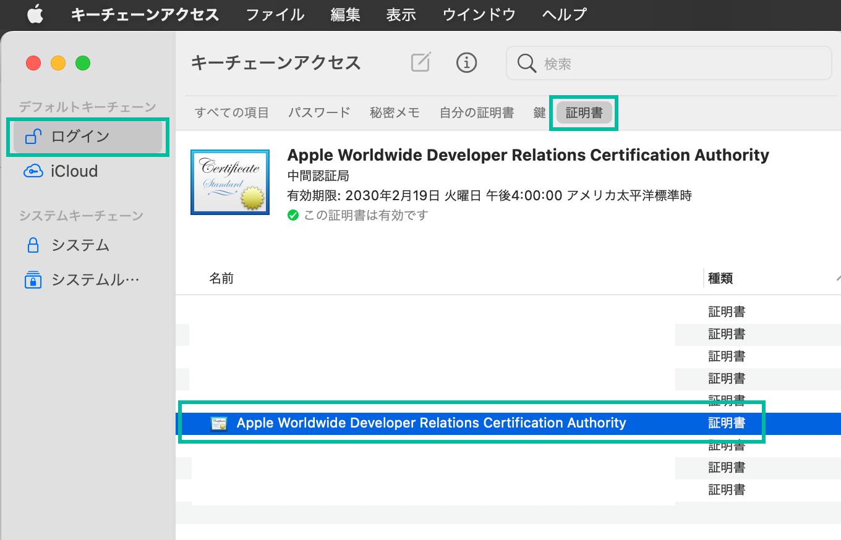This screenshot has width=841, height=540.
Task: Click the unlocked padlock icon beside ログイン
Action: point(33,136)
